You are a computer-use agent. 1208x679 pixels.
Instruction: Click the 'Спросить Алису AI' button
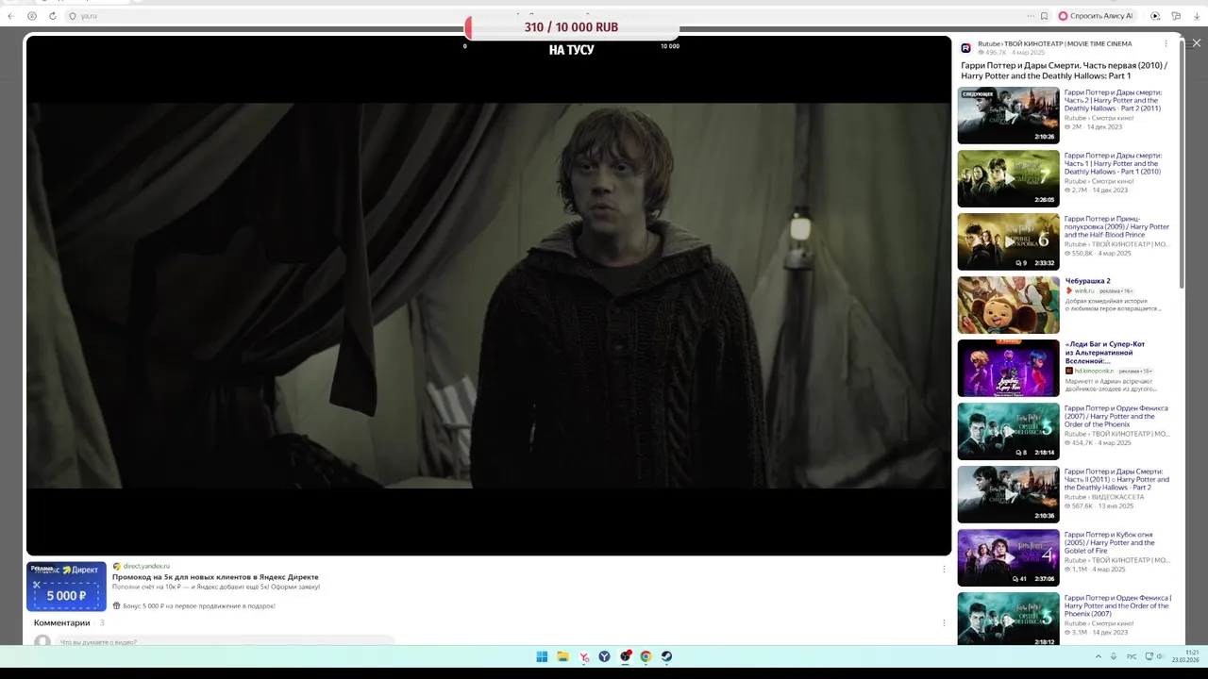click(x=1095, y=16)
